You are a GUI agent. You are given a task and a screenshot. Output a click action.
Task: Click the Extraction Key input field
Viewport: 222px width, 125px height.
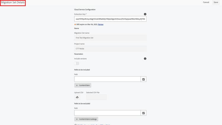click(x=110, y=19)
